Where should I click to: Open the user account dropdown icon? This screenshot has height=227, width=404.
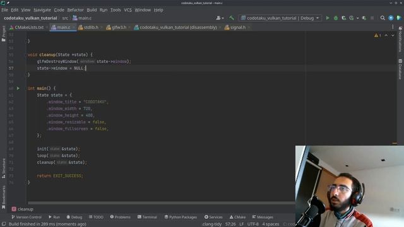pos(220,18)
